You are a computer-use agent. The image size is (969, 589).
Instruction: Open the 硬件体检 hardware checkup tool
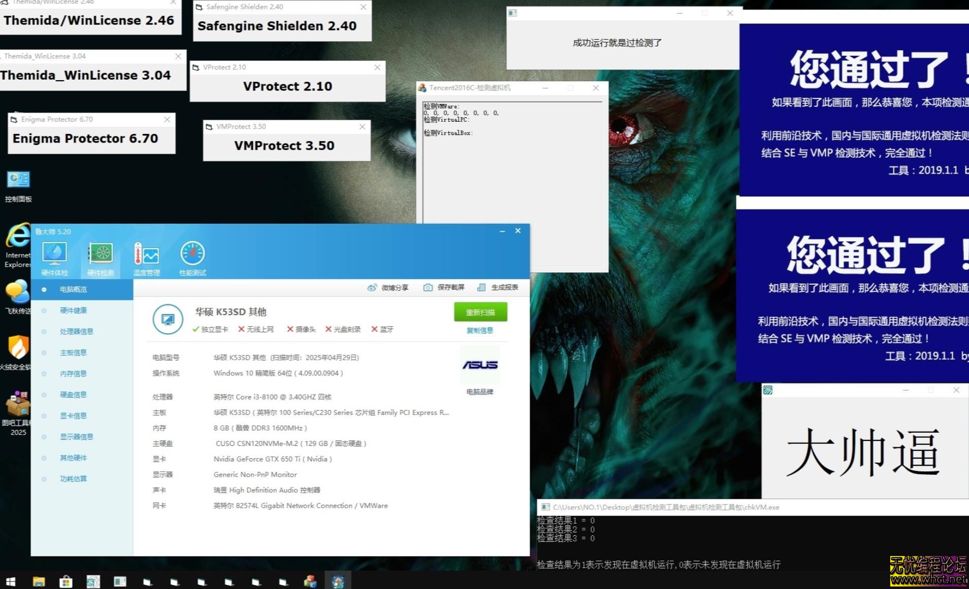pos(54,256)
